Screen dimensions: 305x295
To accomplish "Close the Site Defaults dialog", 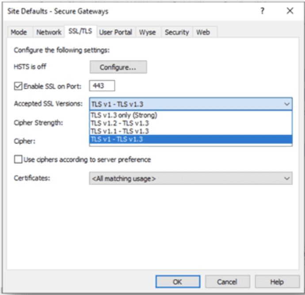I will tap(290, 11).
